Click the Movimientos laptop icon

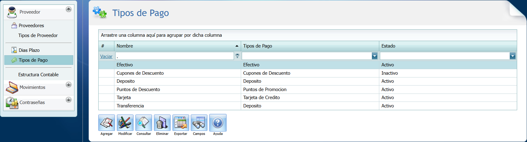point(12,88)
